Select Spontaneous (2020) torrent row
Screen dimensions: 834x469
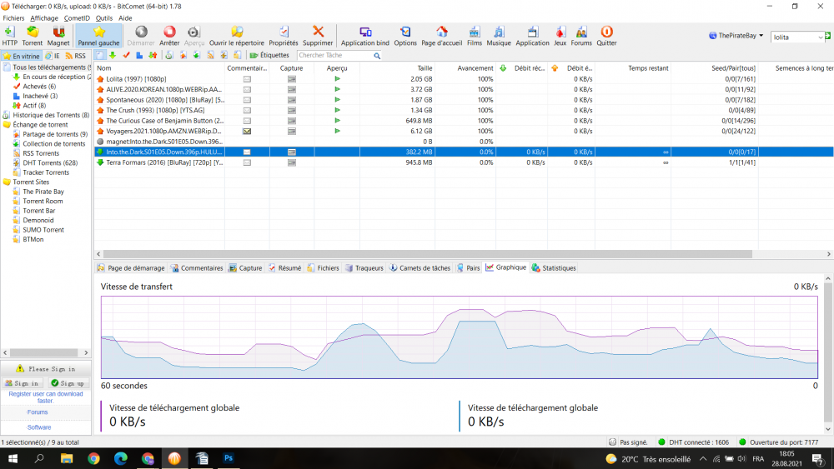(x=463, y=100)
